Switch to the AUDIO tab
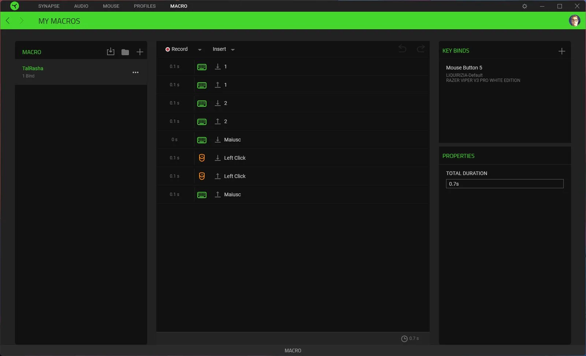Screen dimensions: 586x356 coord(81,6)
